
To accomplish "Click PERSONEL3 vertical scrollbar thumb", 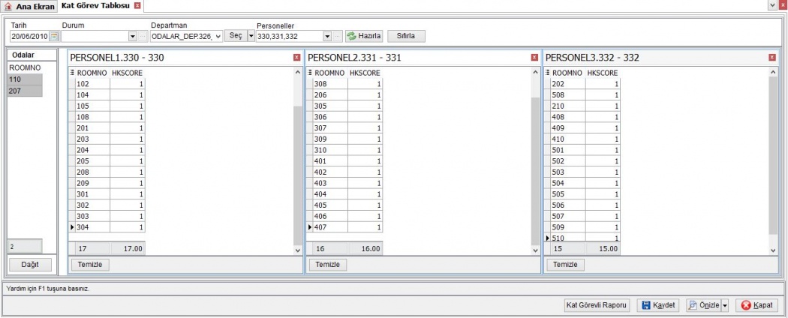I will pos(773,156).
